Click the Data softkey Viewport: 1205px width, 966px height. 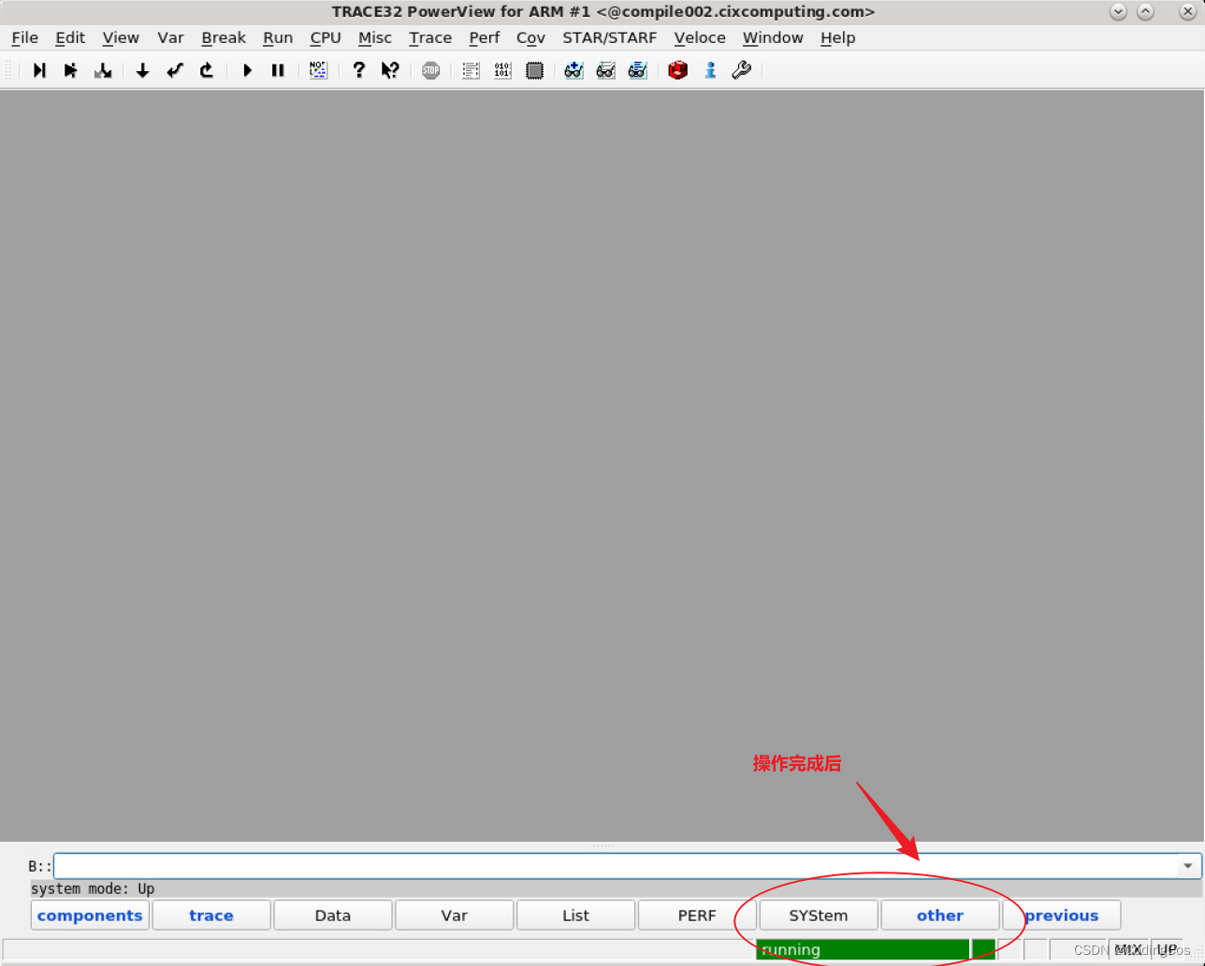click(x=333, y=916)
